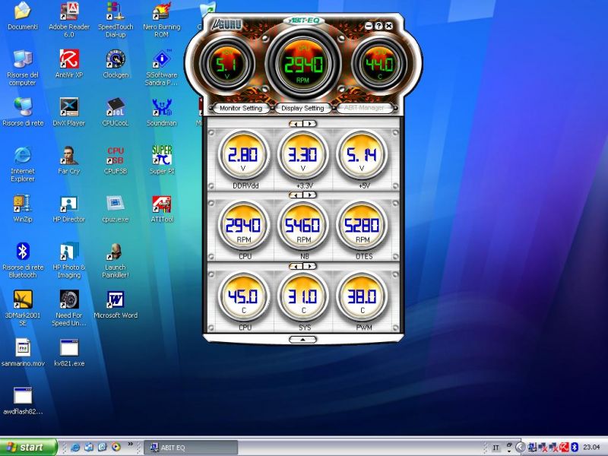Open Internet Explorer from quick launch
The width and height of the screenshot is (608, 456).
click(x=75, y=447)
